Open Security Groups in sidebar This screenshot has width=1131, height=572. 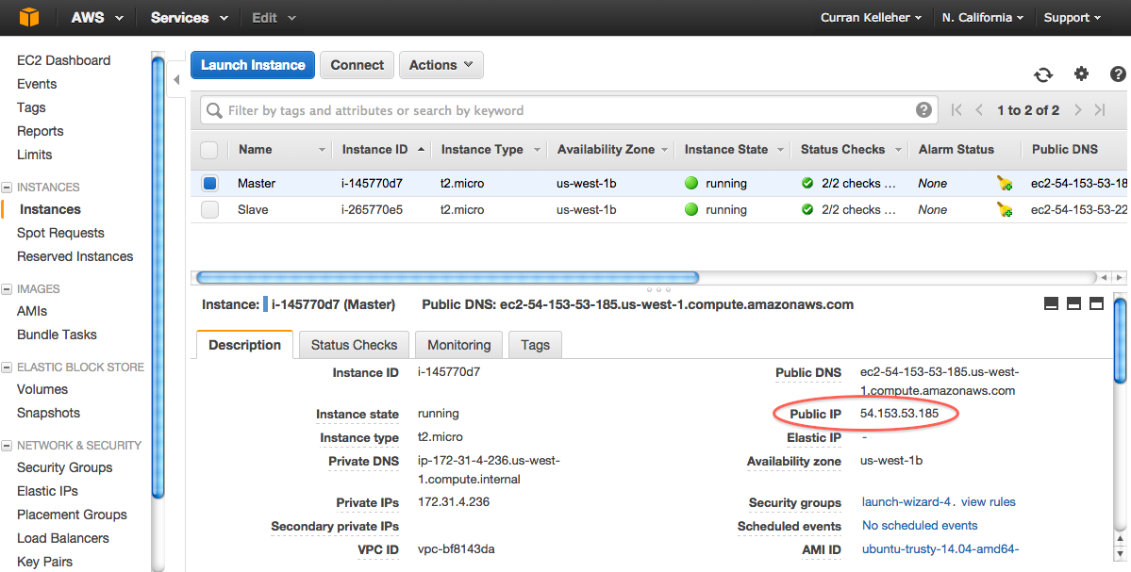tap(65, 467)
